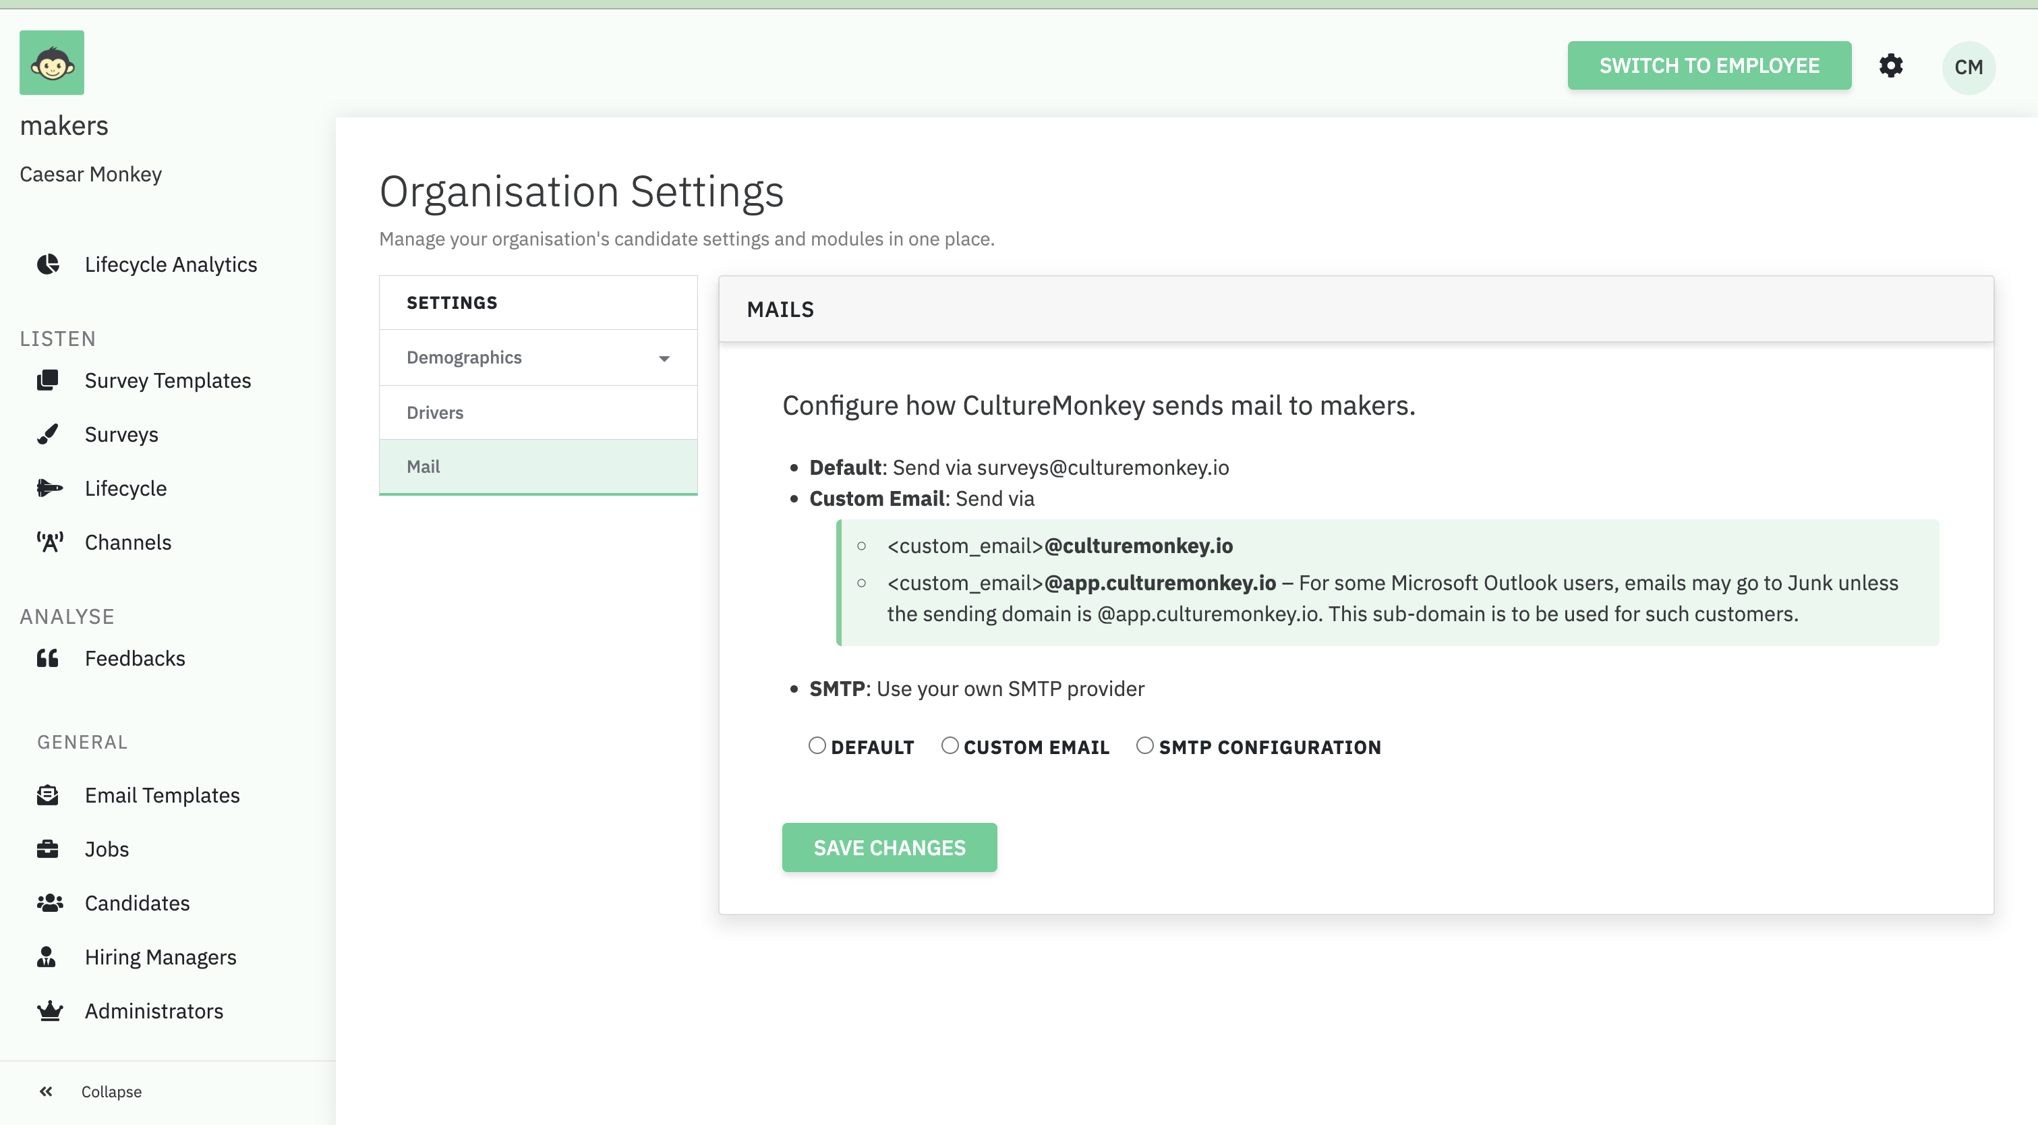The width and height of the screenshot is (2038, 1125).
Task: Select the SMTP CONFIGURATION radio option
Action: (1145, 746)
